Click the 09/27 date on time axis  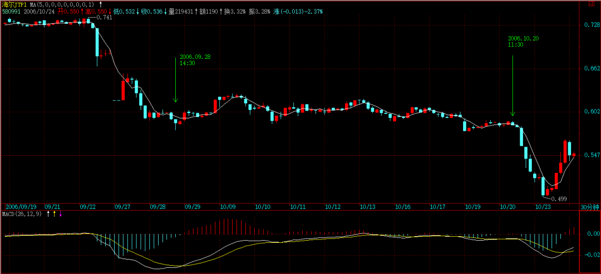[122, 207]
